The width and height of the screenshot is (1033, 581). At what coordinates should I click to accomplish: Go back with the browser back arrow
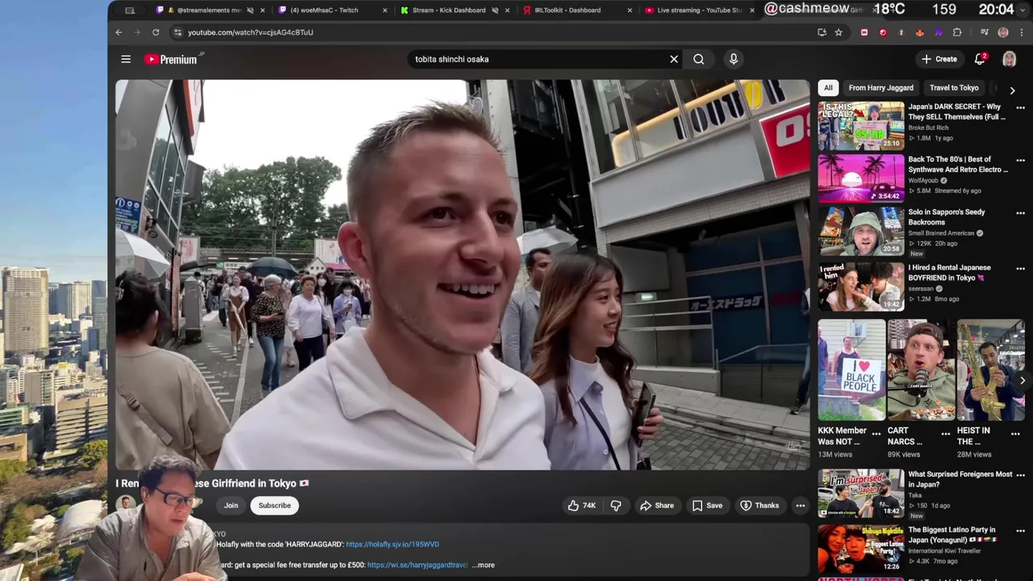pos(119,32)
